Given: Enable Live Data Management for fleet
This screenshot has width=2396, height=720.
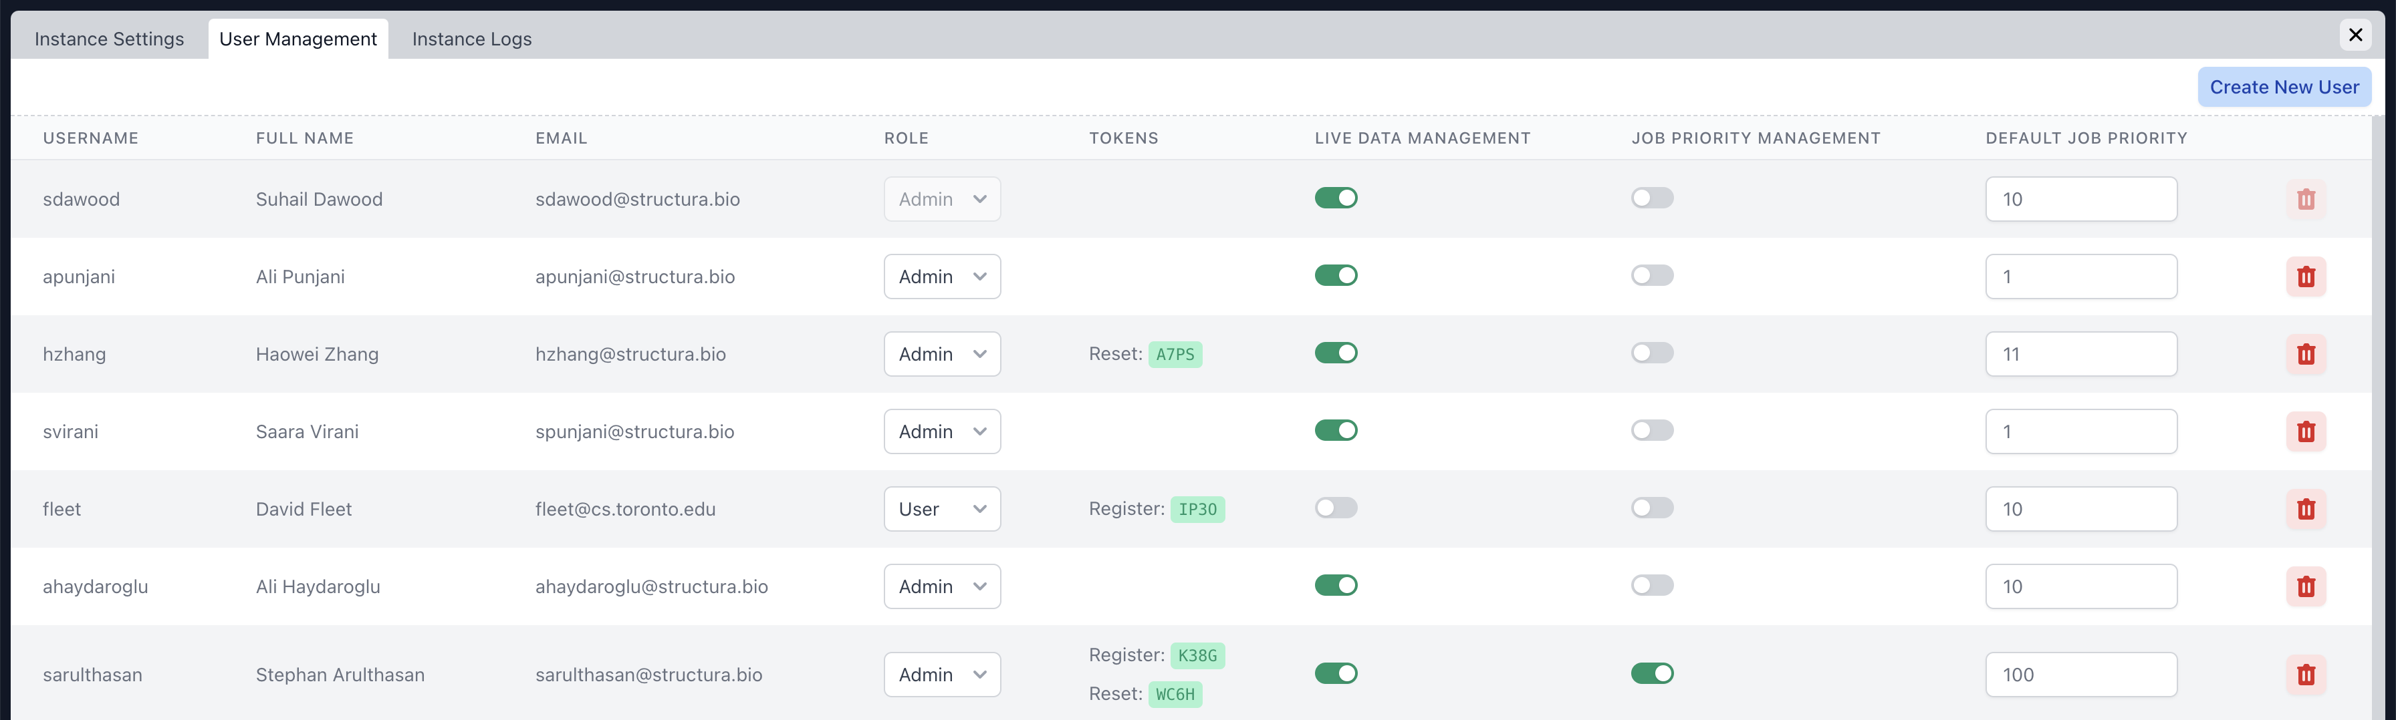Looking at the screenshot, I should tap(1335, 508).
